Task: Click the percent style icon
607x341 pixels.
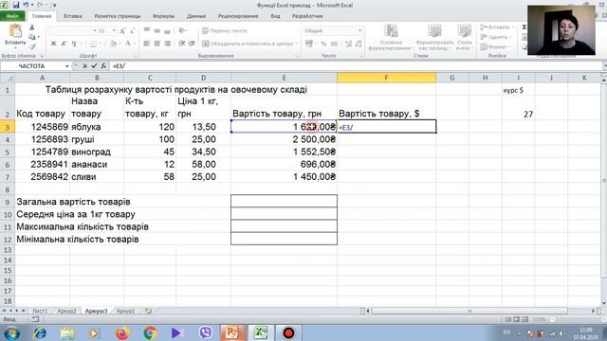Action: 323,44
